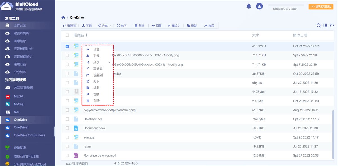Sort by 修改日期 column header

click(x=300, y=35)
